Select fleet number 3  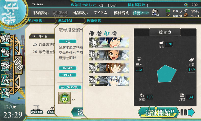click(x=107, y=33)
